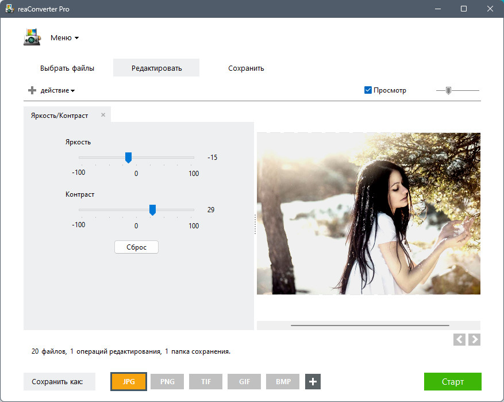The width and height of the screenshot is (504, 402).
Task: Expand the действие actions dropdown
Action: pyautogui.click(x=58, y=90)
